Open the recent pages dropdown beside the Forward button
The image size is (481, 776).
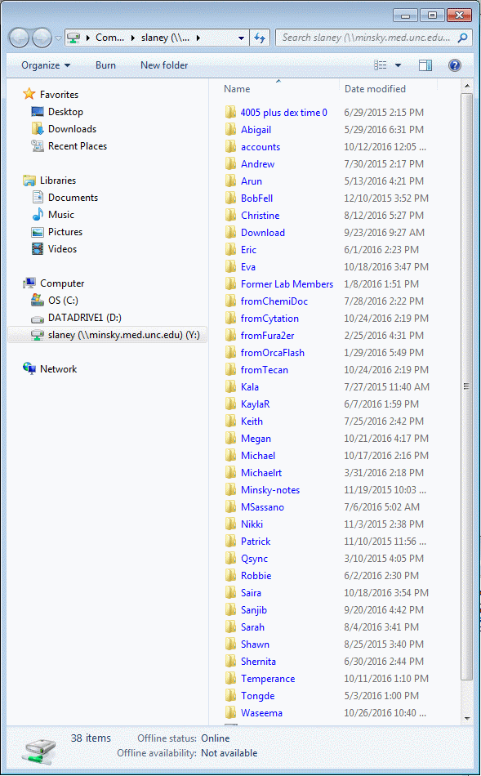[59, 38]
